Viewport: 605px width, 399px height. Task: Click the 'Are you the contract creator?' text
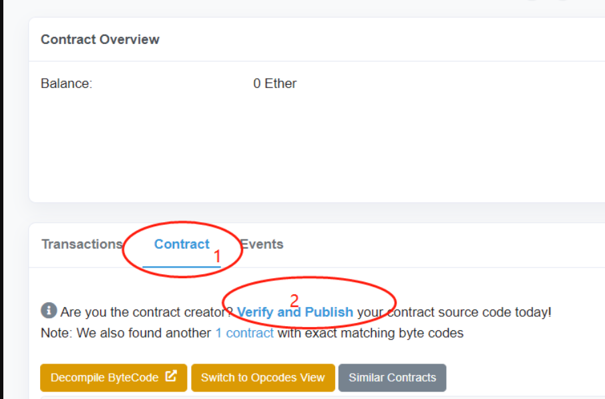point(147,312)
